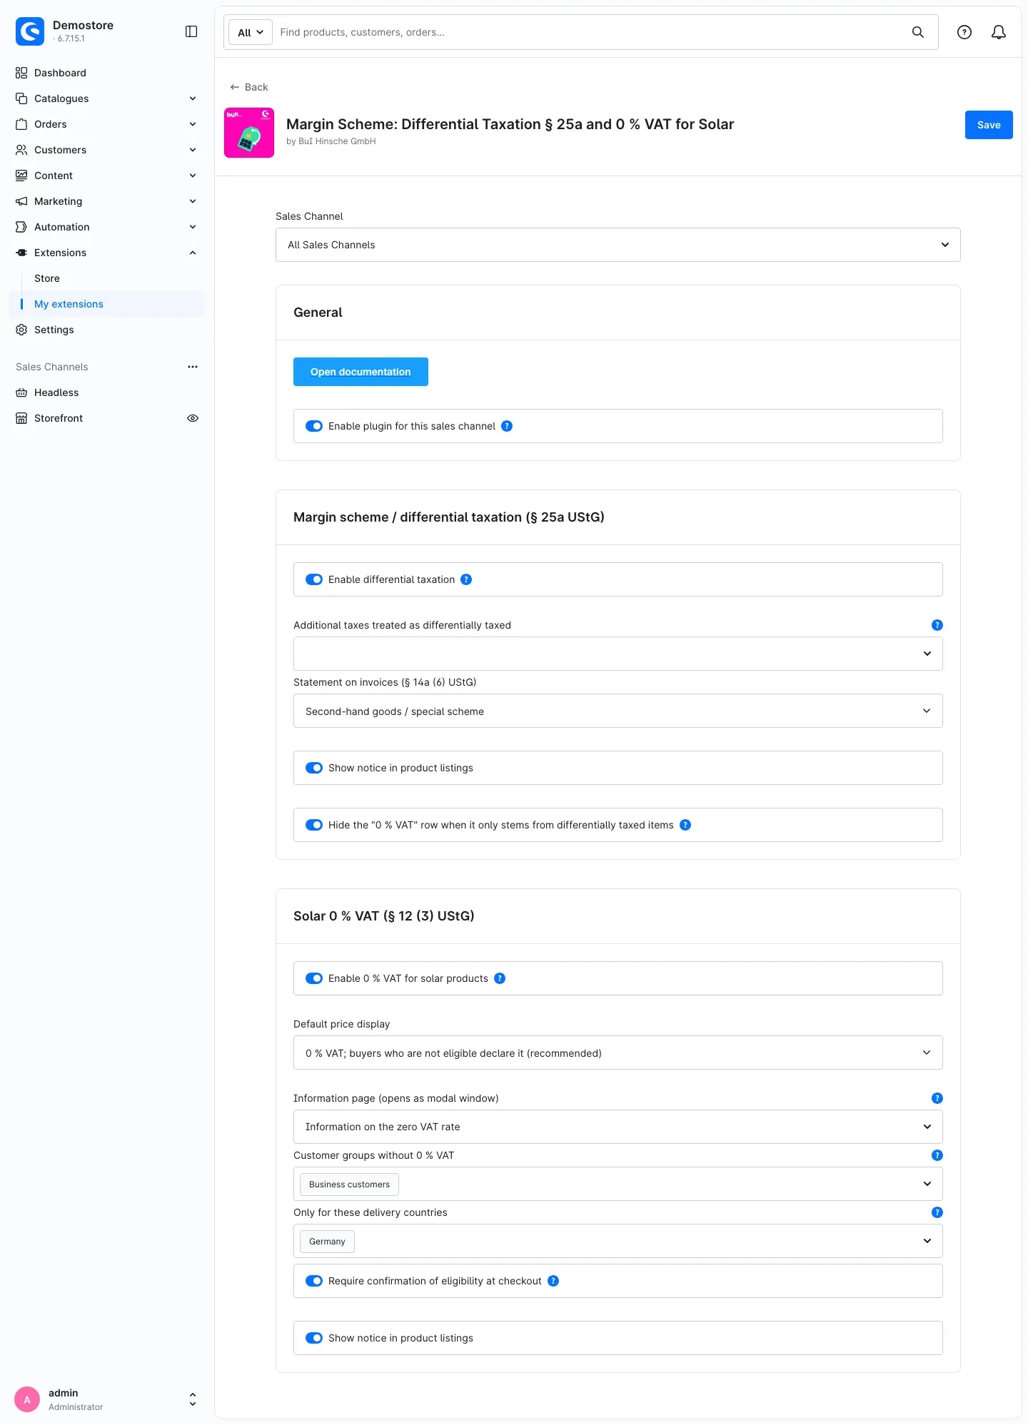Toggle Enable differential taxation switch
Image resolution: width=1028 pixels, height=1425 pixels.
tap(314, 579)
